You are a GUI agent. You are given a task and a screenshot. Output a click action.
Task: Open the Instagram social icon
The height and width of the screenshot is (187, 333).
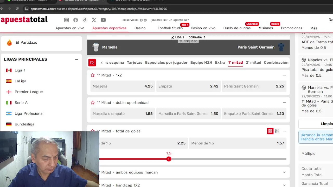(66, 20)
